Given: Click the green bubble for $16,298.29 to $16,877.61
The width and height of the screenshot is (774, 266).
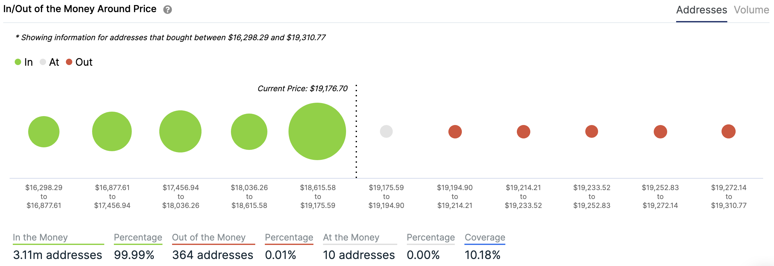Looking at the screenshot, I should [x=44, y=132].
